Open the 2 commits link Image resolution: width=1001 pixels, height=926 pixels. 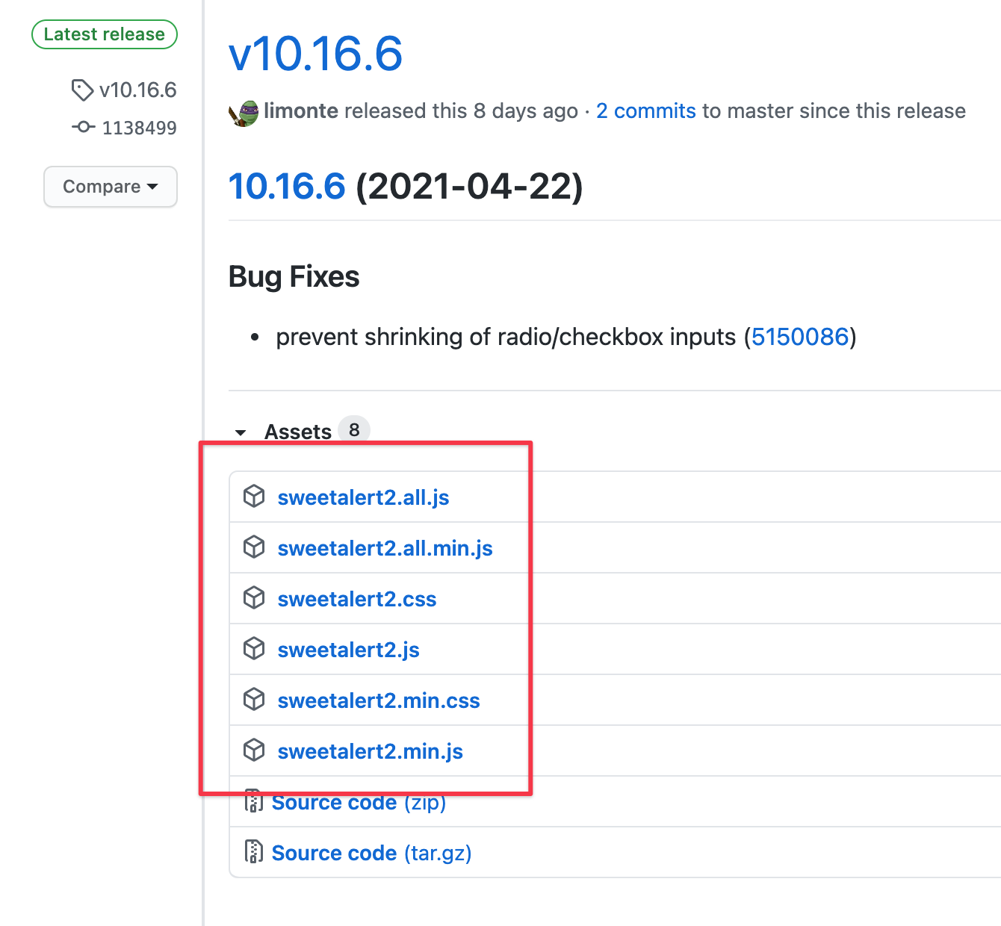645,111
